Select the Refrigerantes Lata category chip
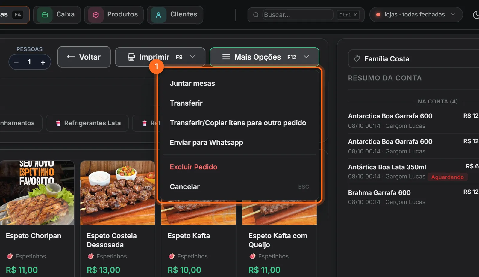 coord(87,123)
